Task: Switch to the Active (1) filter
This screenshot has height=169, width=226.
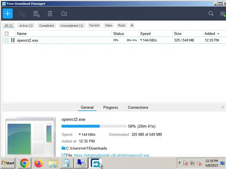Action: (26, 26)
